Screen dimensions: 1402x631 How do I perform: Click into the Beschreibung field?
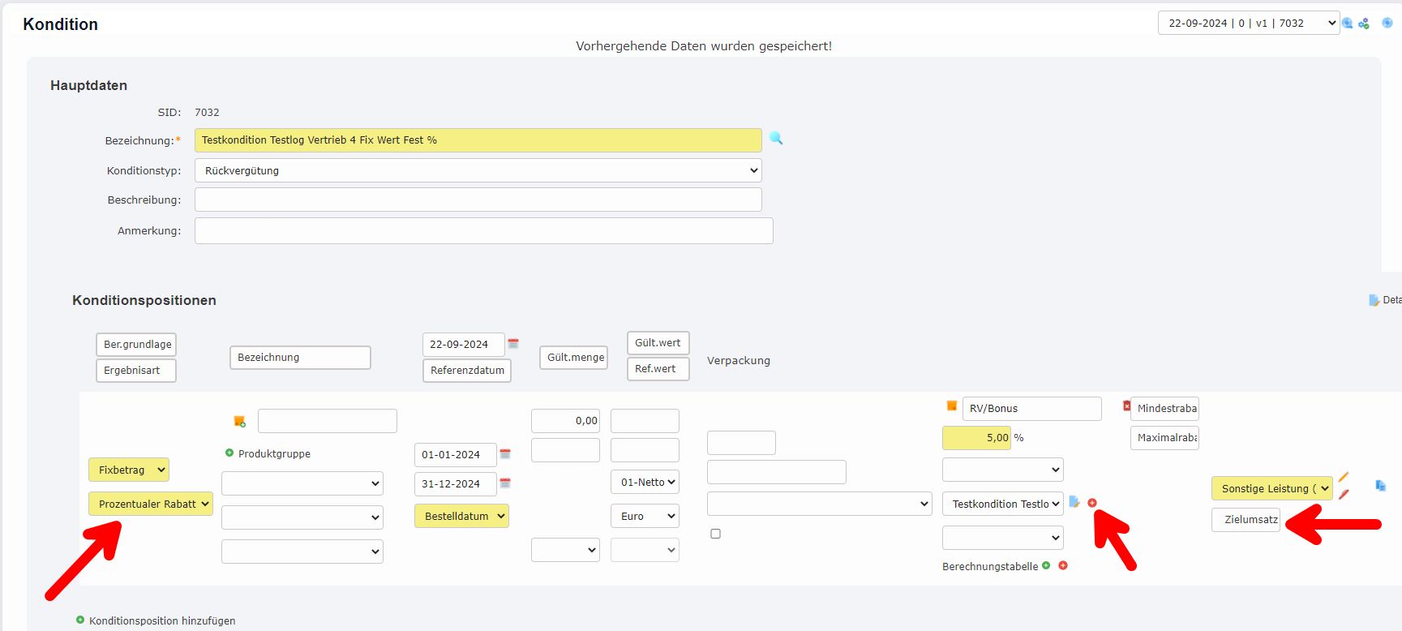coord(478,200)
